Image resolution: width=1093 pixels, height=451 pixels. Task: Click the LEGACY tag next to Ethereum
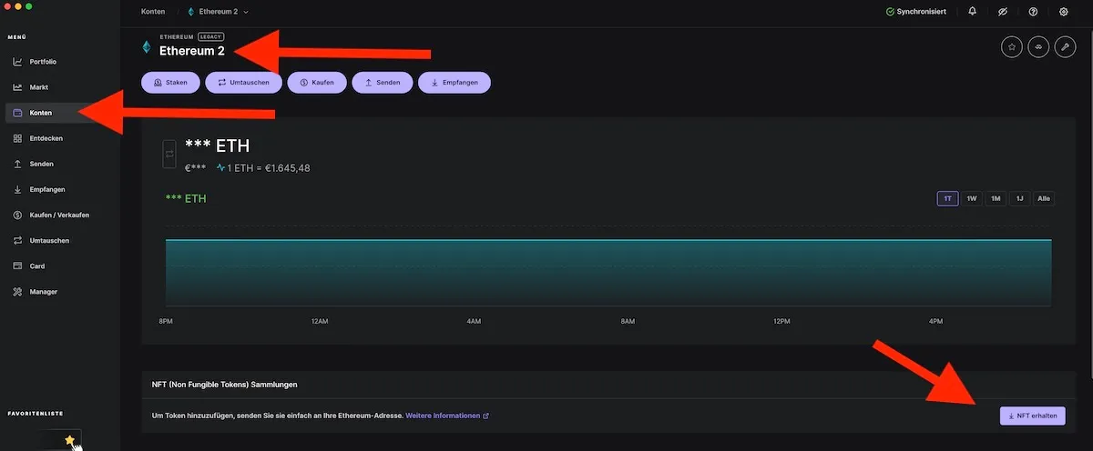[210, 36]
